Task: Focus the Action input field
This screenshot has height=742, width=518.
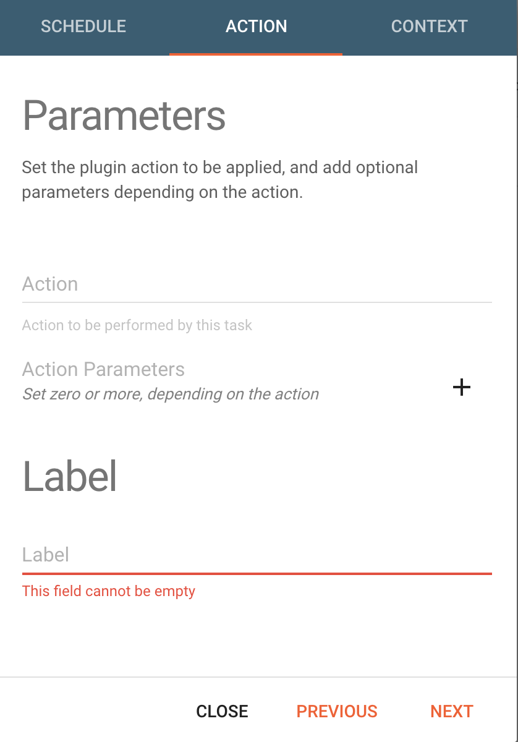Action: coord(257,284)
